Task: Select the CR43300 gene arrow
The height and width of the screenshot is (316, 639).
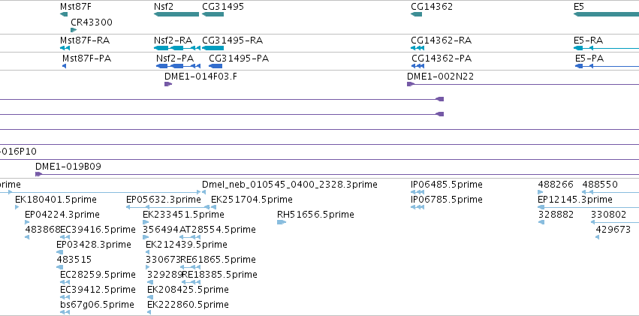Action: (74, 30)
